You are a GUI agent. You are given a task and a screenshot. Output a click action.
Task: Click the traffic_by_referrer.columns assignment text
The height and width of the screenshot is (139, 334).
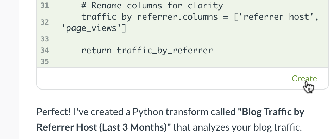click(150, 17)
